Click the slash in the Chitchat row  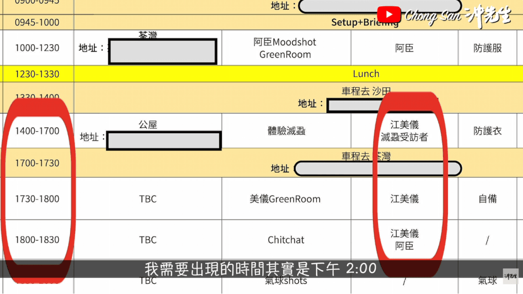(487, 240)
